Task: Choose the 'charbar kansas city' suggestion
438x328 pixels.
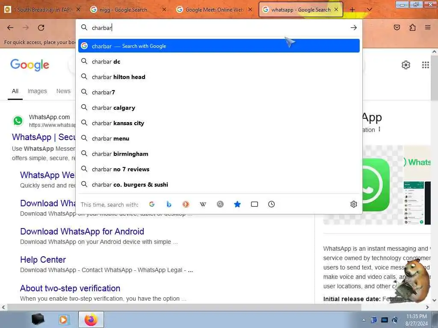Action: [219, 123]
